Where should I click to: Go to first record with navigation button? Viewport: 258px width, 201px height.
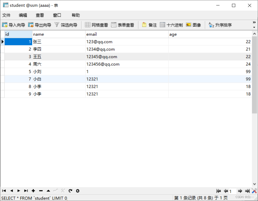[x=4, y=191]
